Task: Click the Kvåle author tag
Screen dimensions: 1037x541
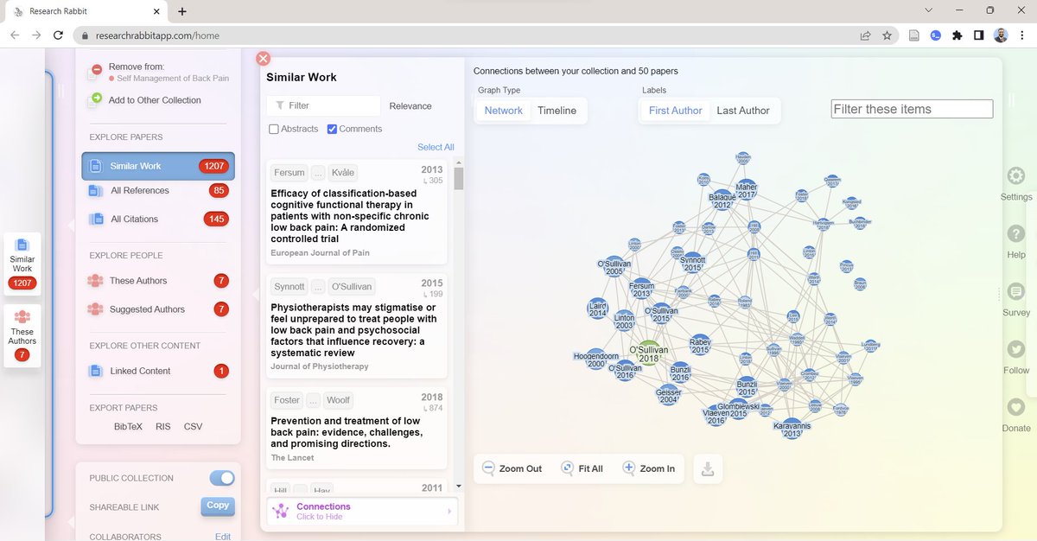Action: 342,173
